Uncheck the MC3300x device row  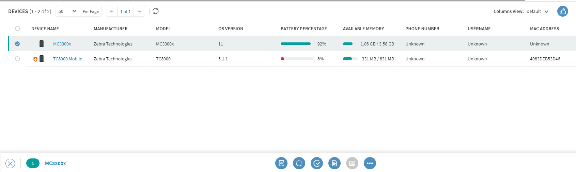point(17,44)
